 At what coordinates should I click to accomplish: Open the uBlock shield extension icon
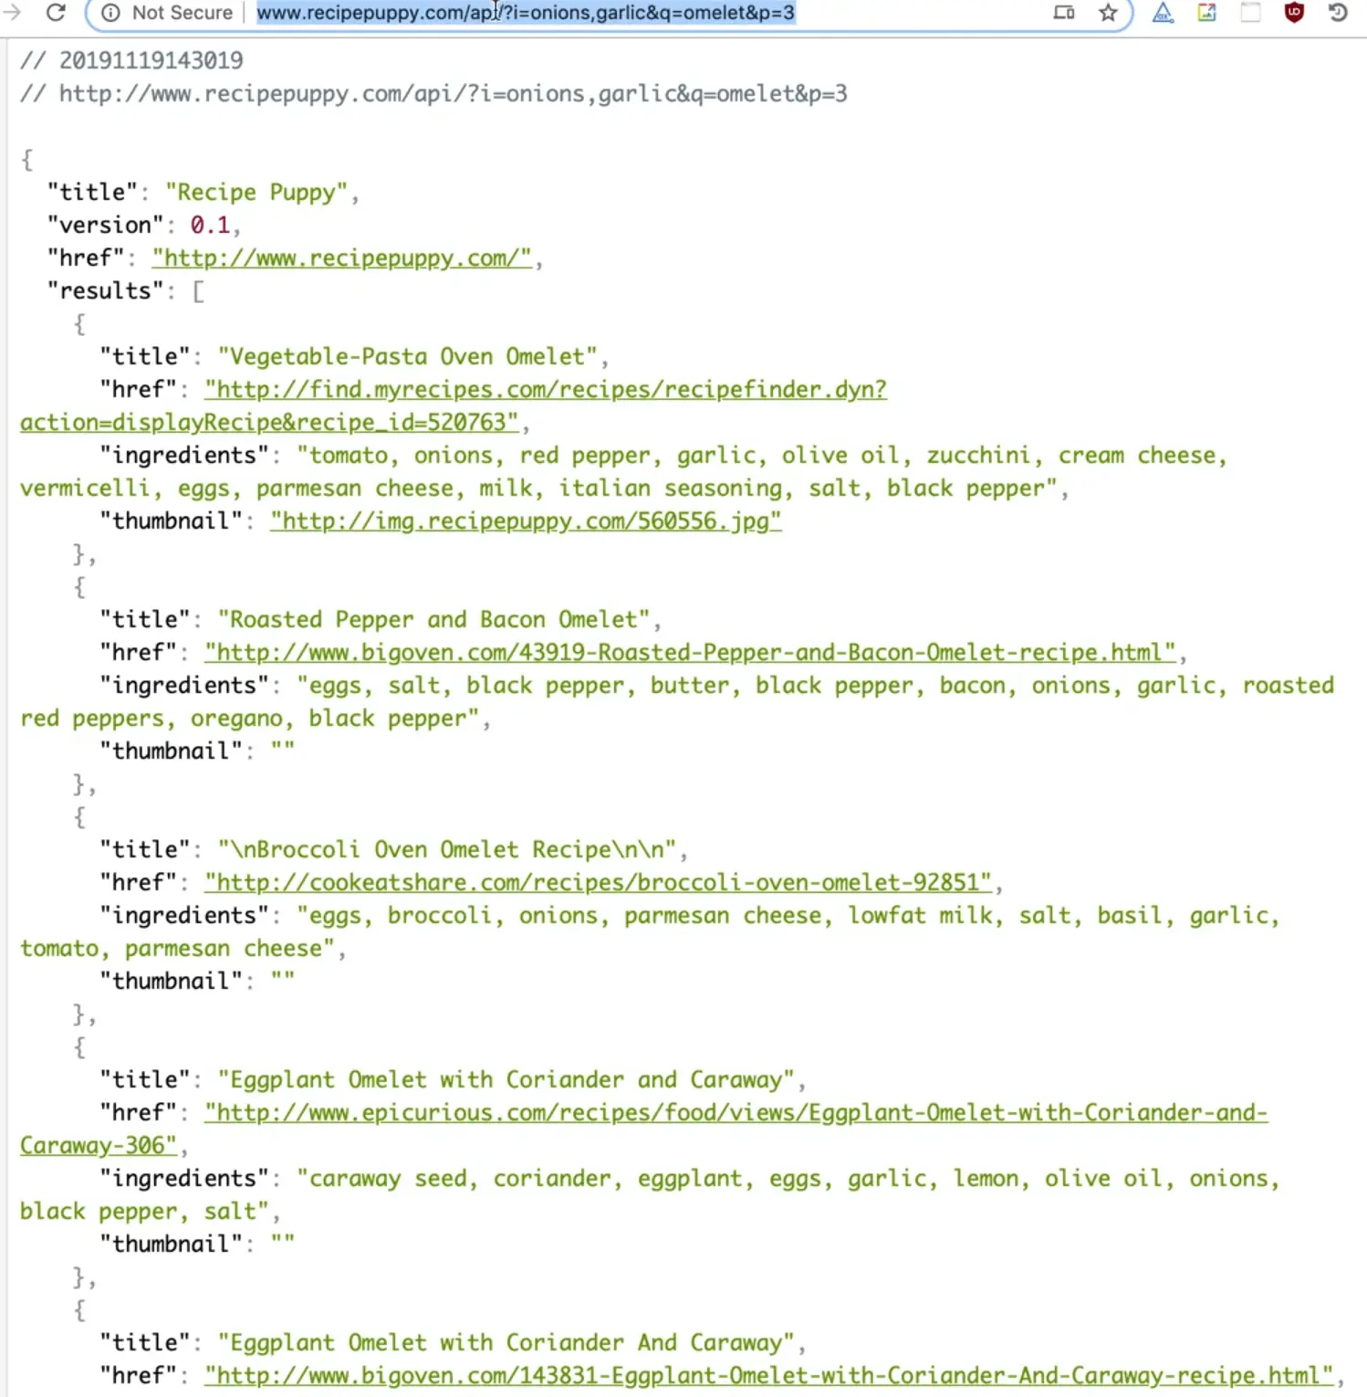click(1294, 13)
